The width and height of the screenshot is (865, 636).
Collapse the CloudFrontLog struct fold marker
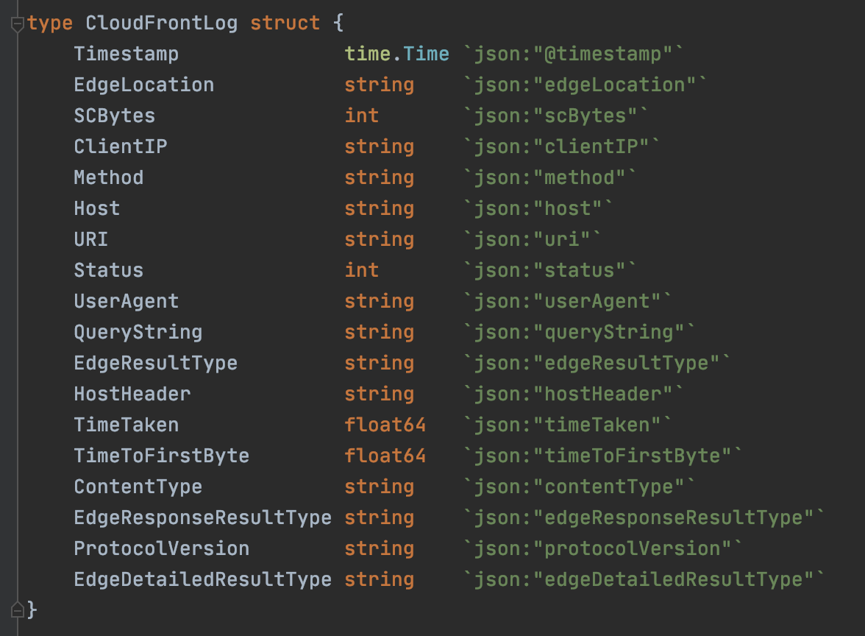17,24
